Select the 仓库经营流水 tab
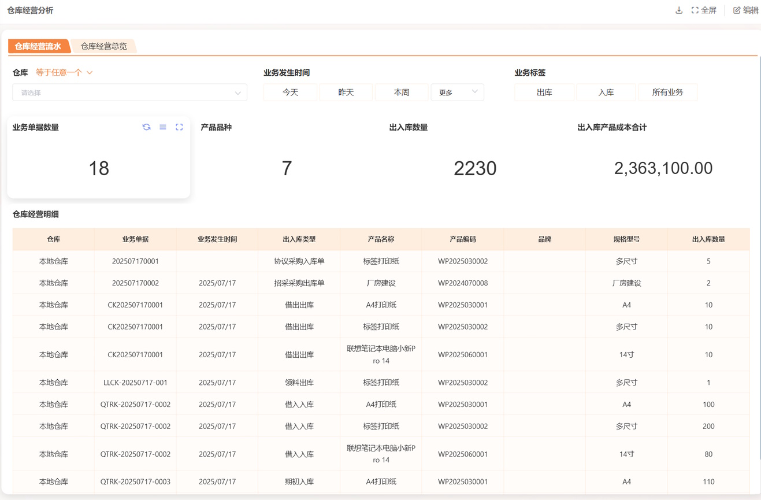The image size is (761, 500). [x=38, y=46]
